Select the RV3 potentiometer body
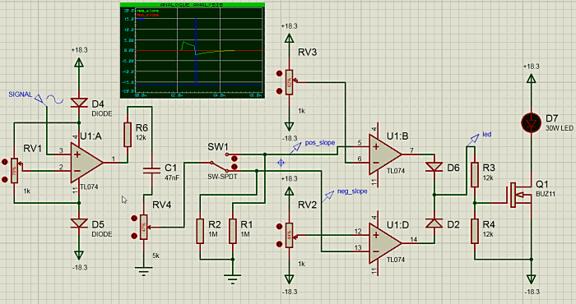This screenshot has height=304, width=576. click(289, 82)
